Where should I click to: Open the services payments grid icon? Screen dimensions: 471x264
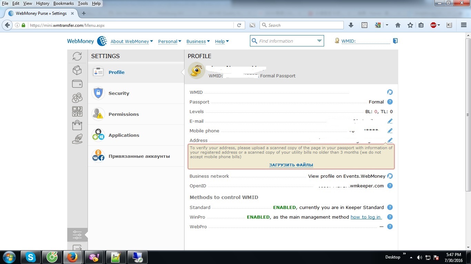[77, 111]
